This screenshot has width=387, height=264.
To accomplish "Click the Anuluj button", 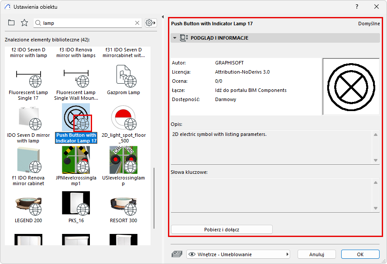I will click(x=316, y=254).
